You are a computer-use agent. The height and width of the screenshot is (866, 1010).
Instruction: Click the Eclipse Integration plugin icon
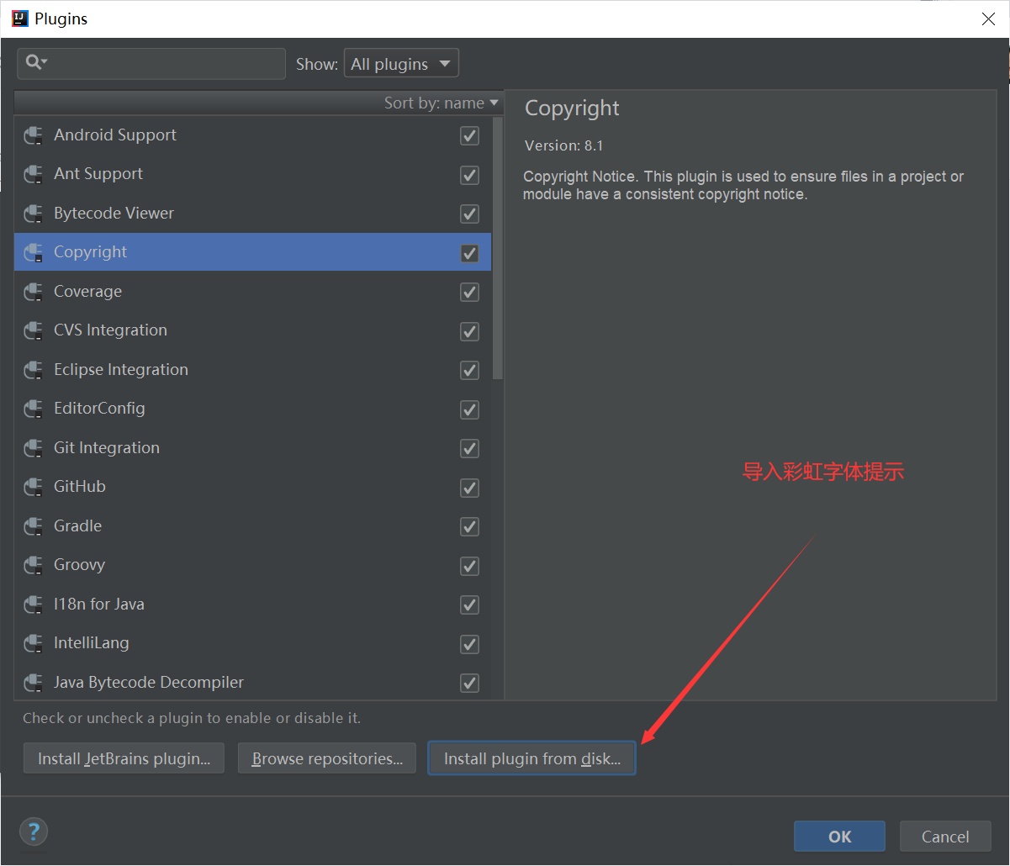tap(34, 370)
